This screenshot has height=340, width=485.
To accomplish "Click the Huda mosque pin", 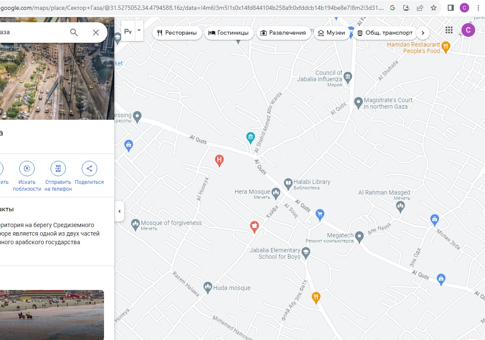I will [x=208, y=287].
